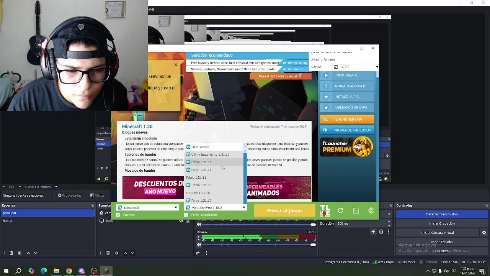The height and width of the screenshot is (276, 490).
Task: Select 'OptiFine 1.21.10' from version list
Action: [x=214, y=193]
